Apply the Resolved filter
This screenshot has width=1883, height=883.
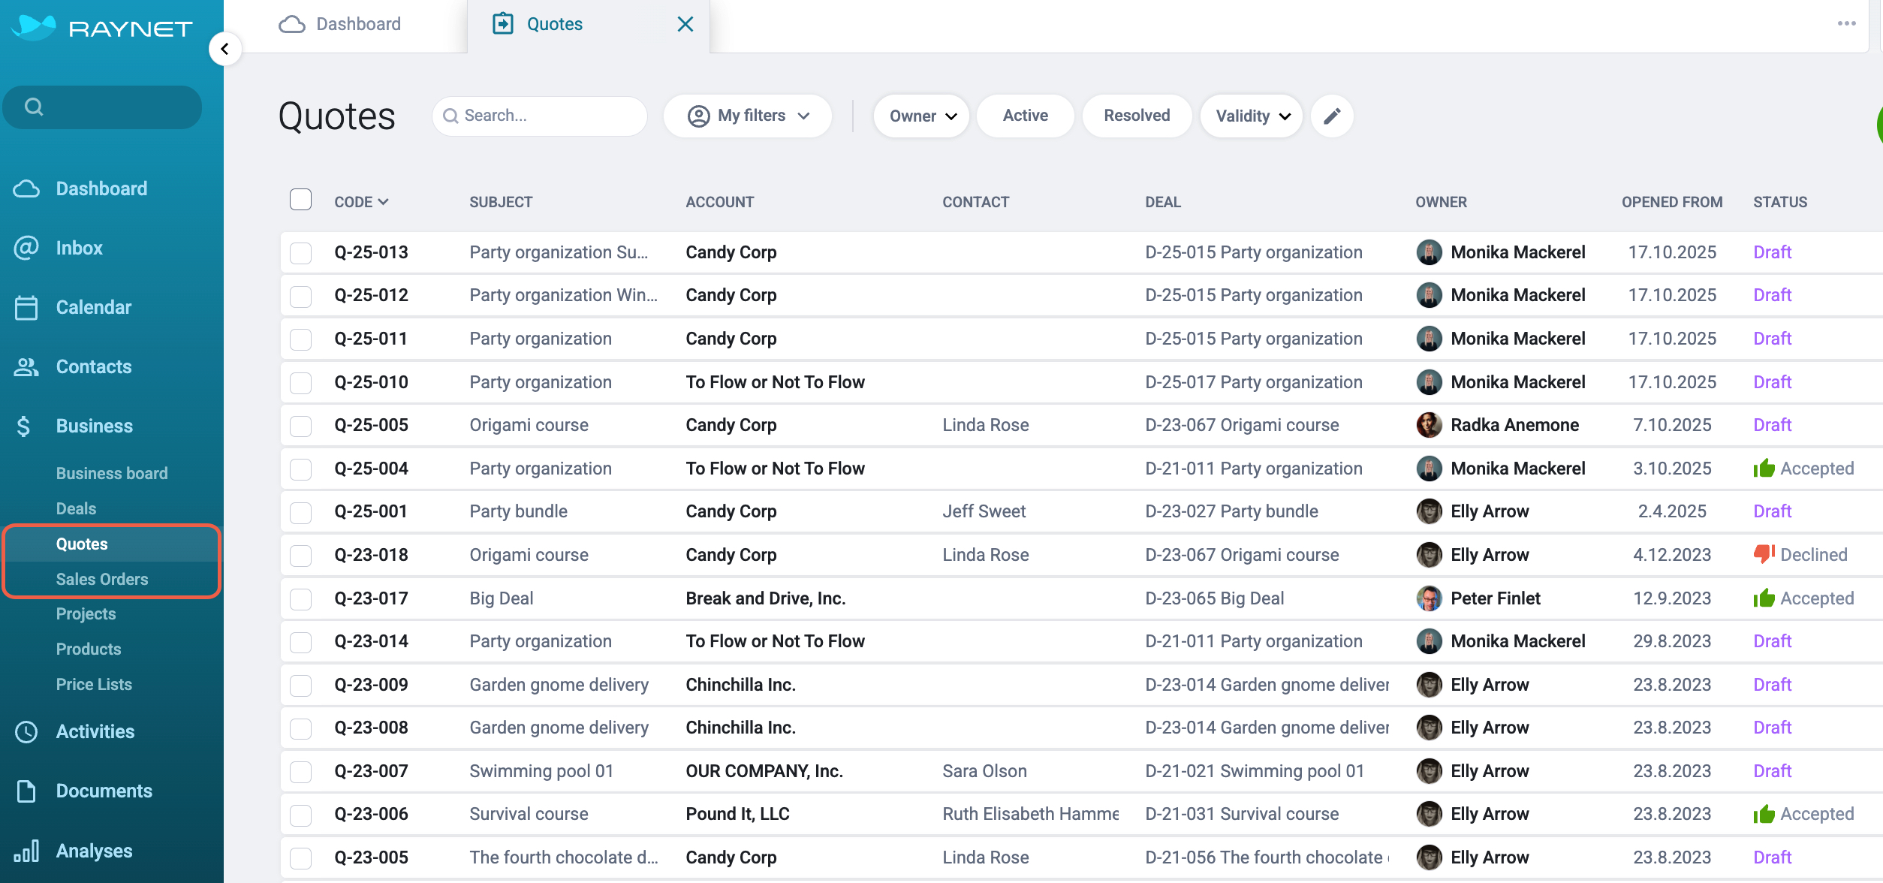click(1137, 116)
